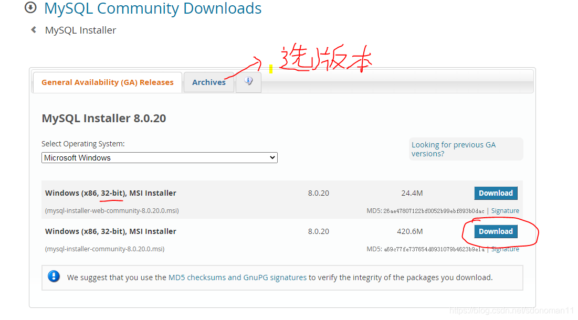Screen dimensions: 578x320
Task: Click the MD5 hash of the 420.6M installer
Action: click(434, 249)
